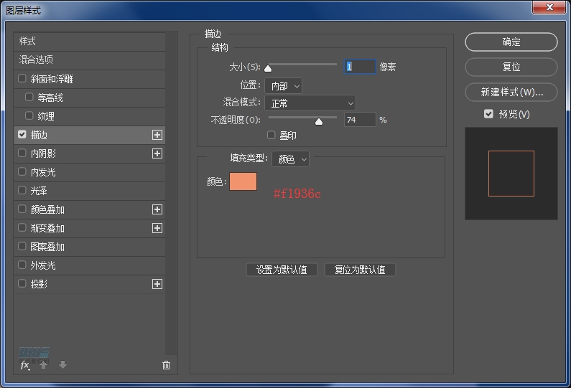Click the 设置为默认值 button
Image resolution: width=571 pixels, height=388 pixels.
click(282, 270)
